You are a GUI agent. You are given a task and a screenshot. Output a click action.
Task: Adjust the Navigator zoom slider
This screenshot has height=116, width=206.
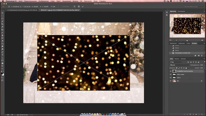pyautogui.click(x=187, y=40)
